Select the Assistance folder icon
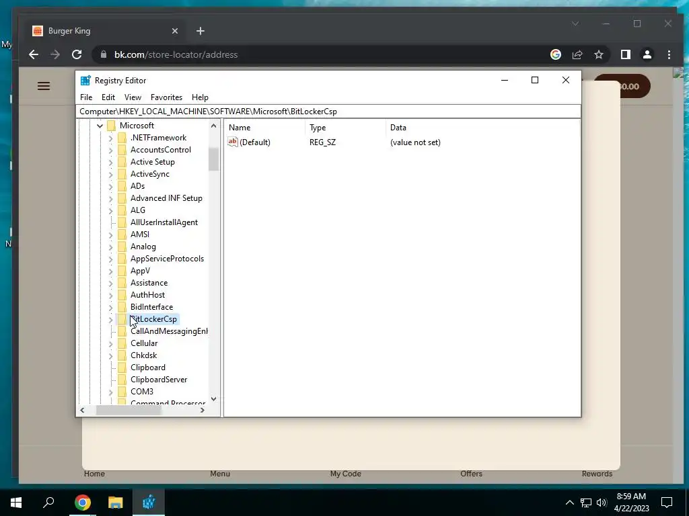 click(x=122, y=283)
